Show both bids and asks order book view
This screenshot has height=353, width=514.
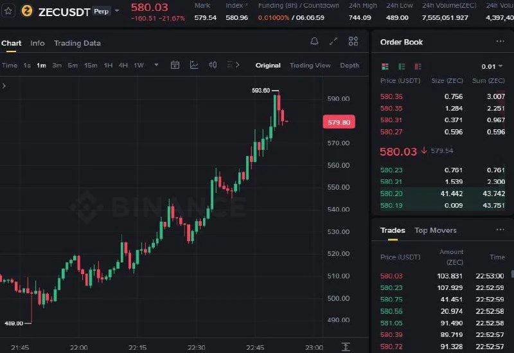385,67
